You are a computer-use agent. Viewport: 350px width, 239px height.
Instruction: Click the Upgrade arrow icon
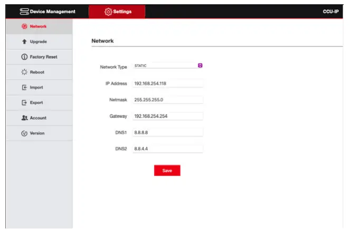(24, 42)
